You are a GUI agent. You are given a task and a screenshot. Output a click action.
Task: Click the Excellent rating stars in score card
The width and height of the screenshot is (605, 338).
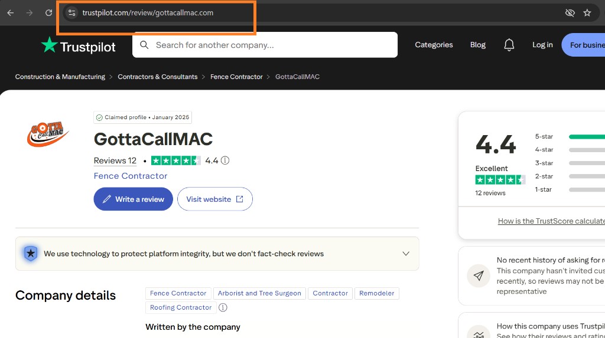tap(500, 179)
